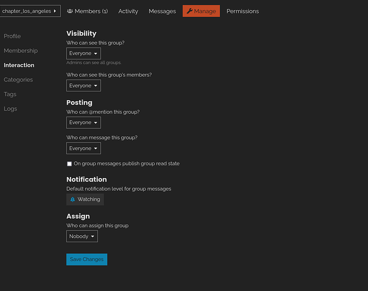This screenshot has width=368, height=291.
Task: Open the Permissions tab
Action: tap(243, 11)
